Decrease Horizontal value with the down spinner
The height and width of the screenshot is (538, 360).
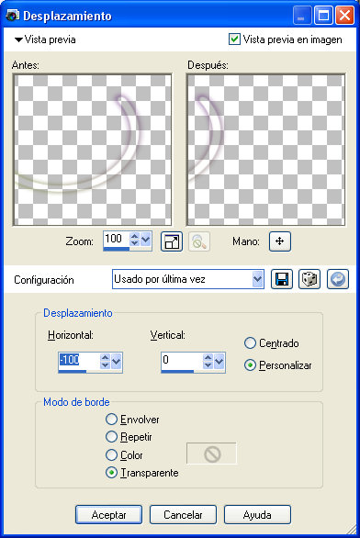coord(105,365)
